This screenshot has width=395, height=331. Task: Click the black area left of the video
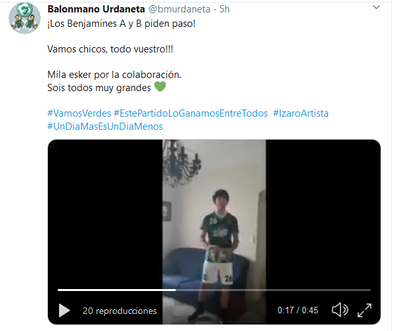[x=105, y=214]
